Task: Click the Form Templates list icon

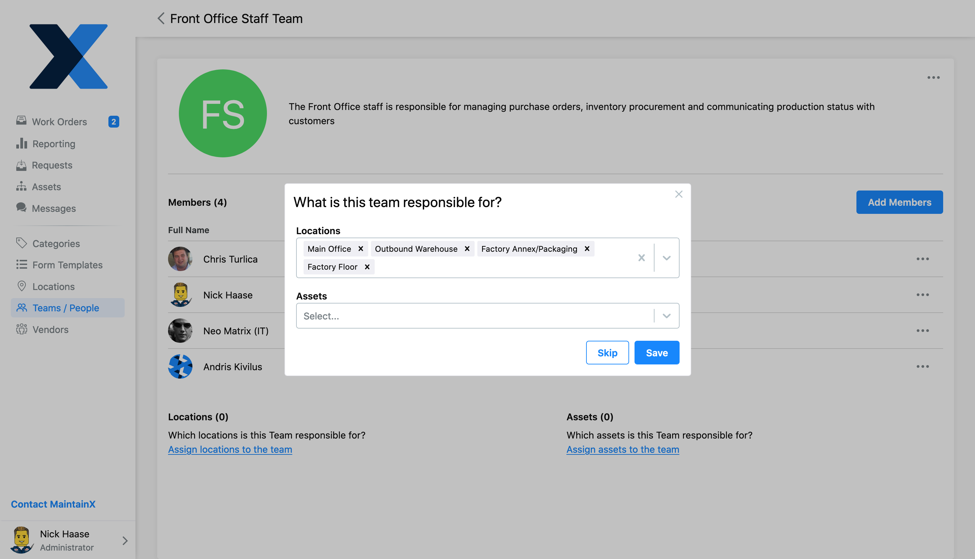Action: [22, 265]
